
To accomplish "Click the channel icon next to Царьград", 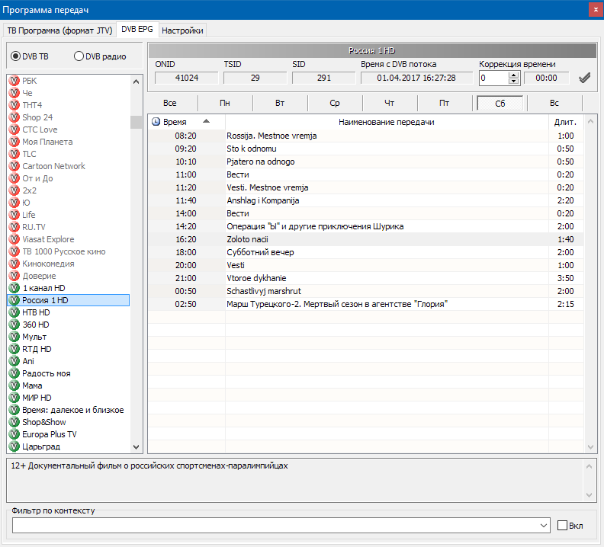I will 14,446.
